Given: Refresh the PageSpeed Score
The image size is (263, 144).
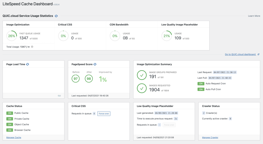Looking at the screenshot, I should pyautogui.click(x=95, y=64).
